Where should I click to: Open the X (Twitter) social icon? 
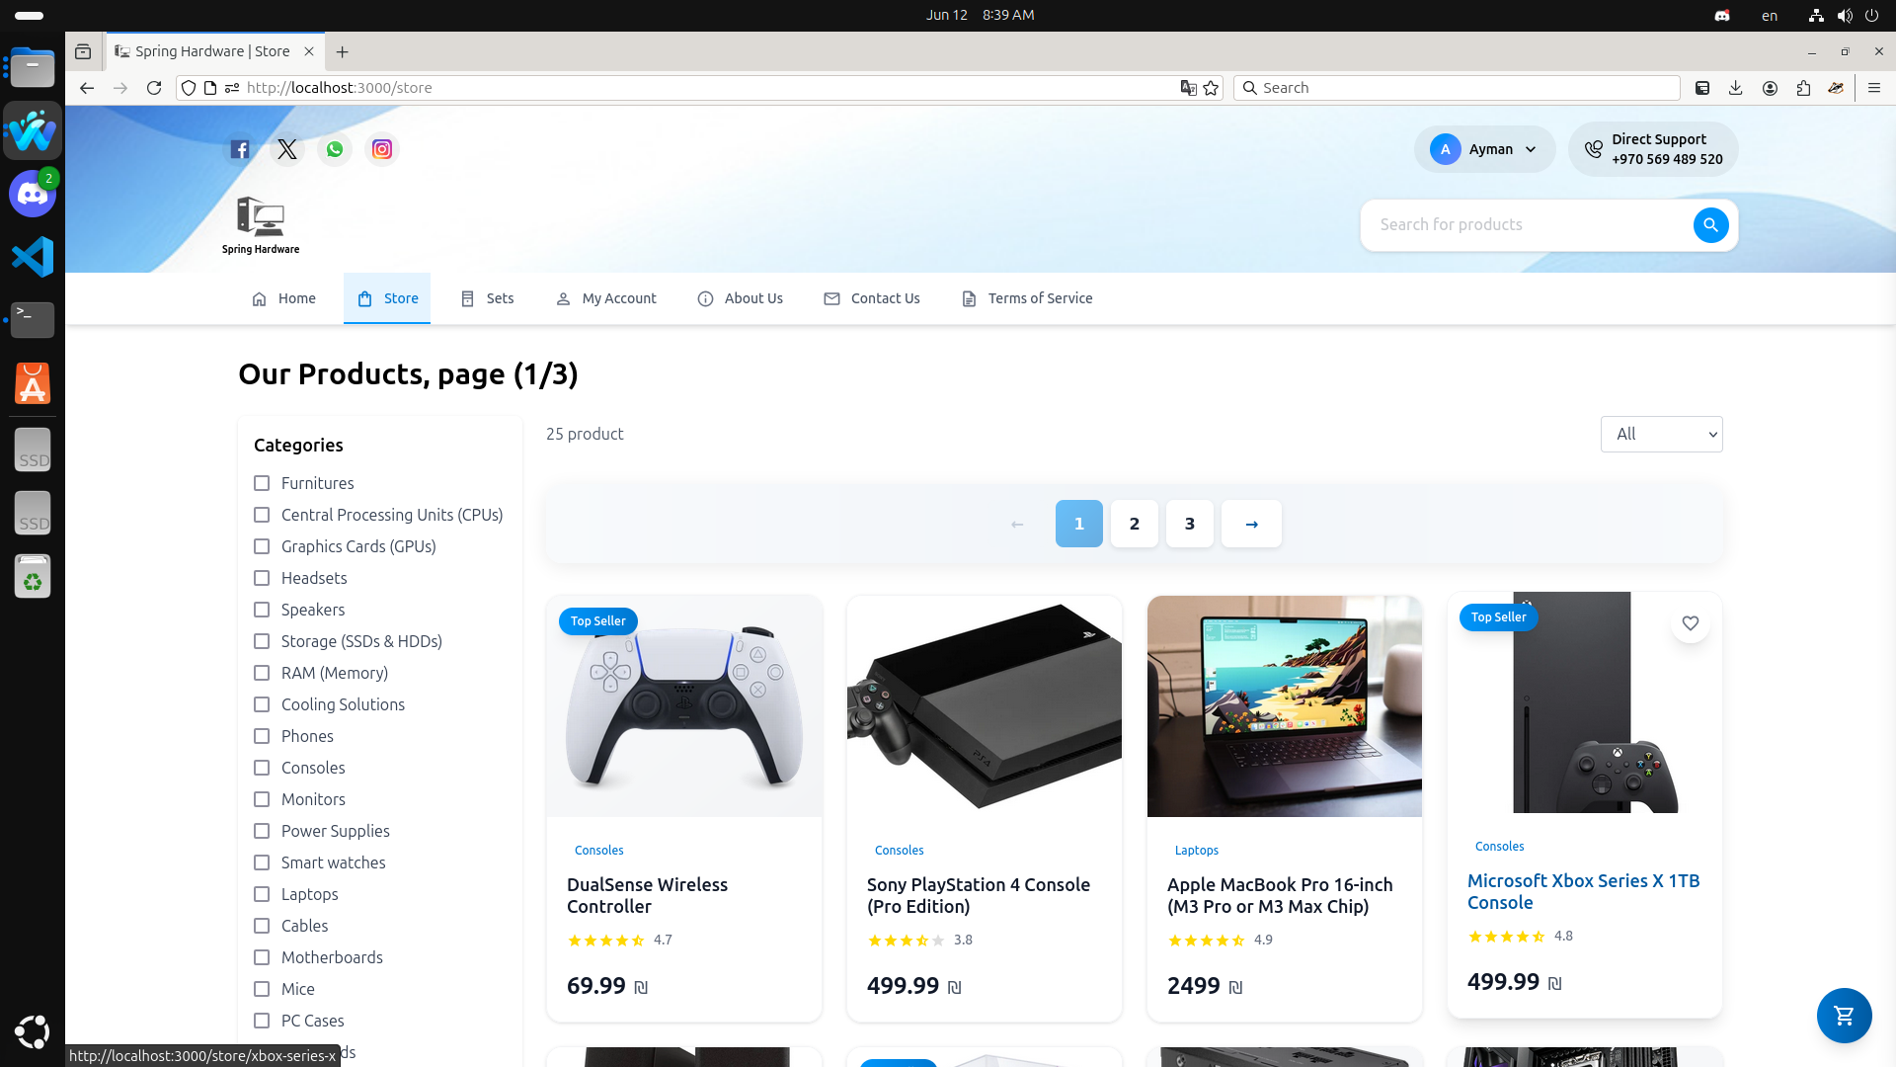coord(287,149)
